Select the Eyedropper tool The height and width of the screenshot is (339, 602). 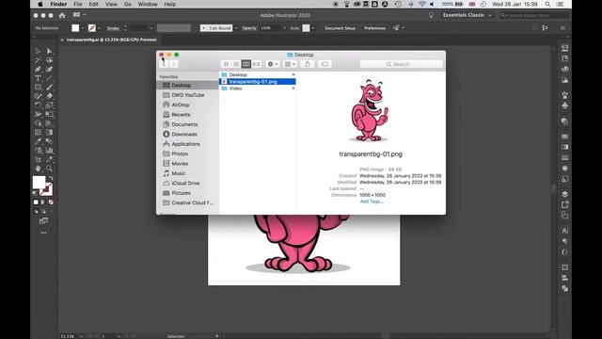tap(38, 141)
